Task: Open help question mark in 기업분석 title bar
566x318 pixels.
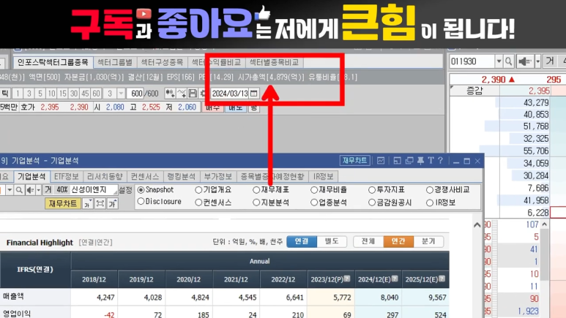Action: 440,161
